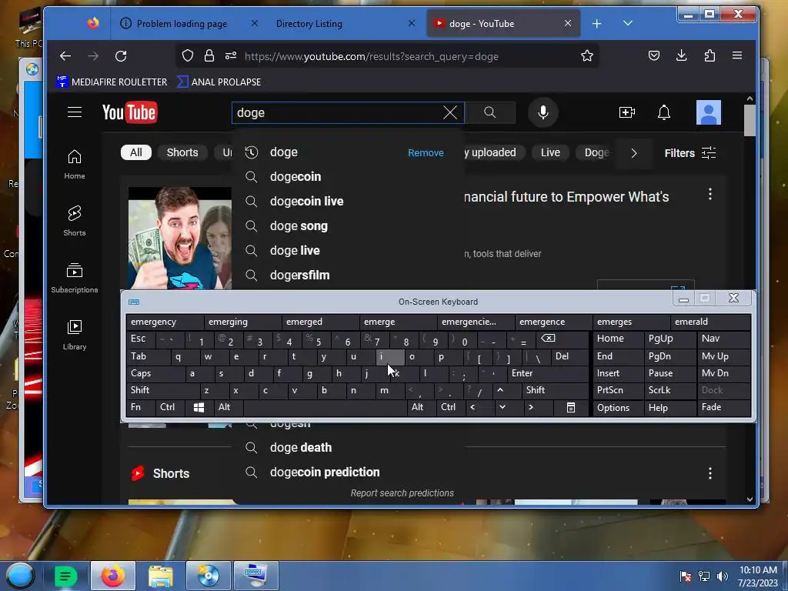
Task: Show next filter chips with arrow
Action: pos(633,153)
